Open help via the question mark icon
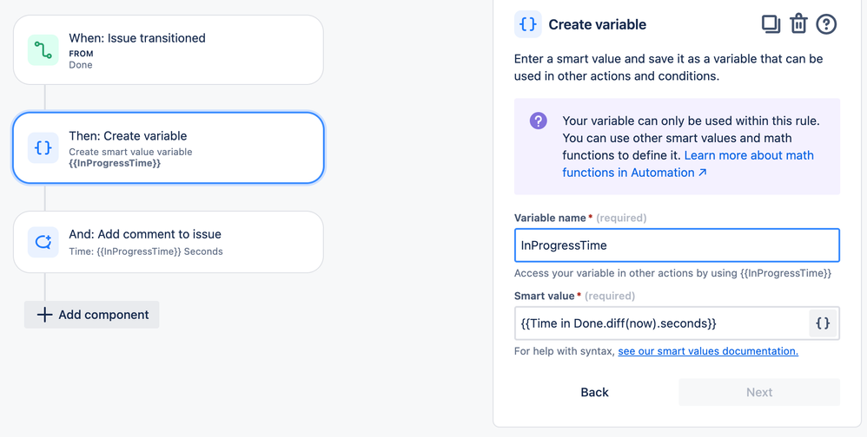867x437 pixels. 827,24
